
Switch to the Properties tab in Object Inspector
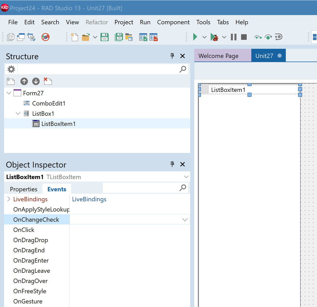pos(24,189)
